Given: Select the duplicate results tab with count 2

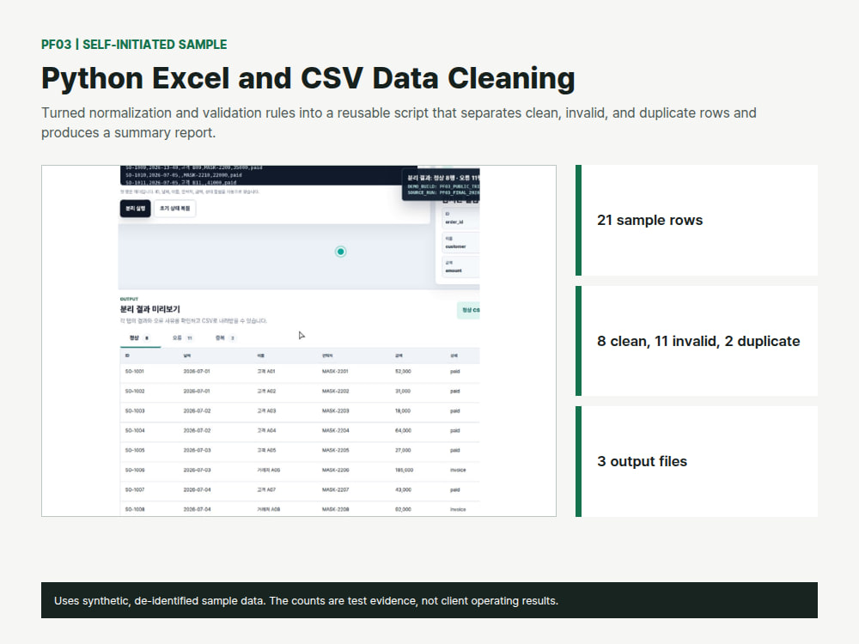Looking at the screenshot, I should [x=224, y=337].
